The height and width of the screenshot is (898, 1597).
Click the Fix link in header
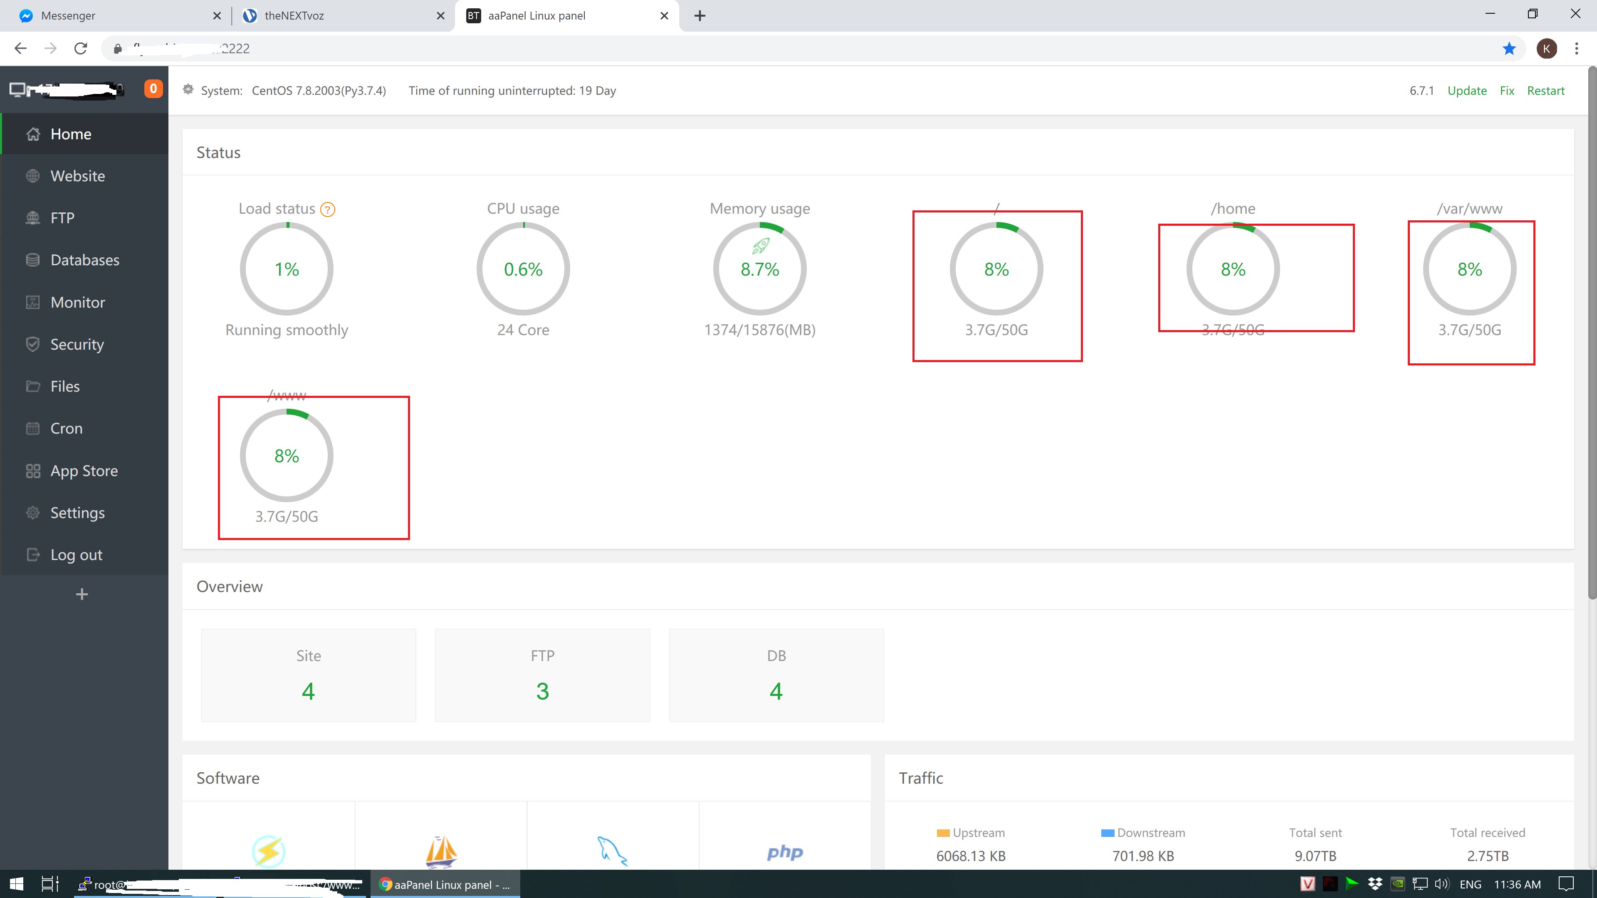tap(1506, 91)
